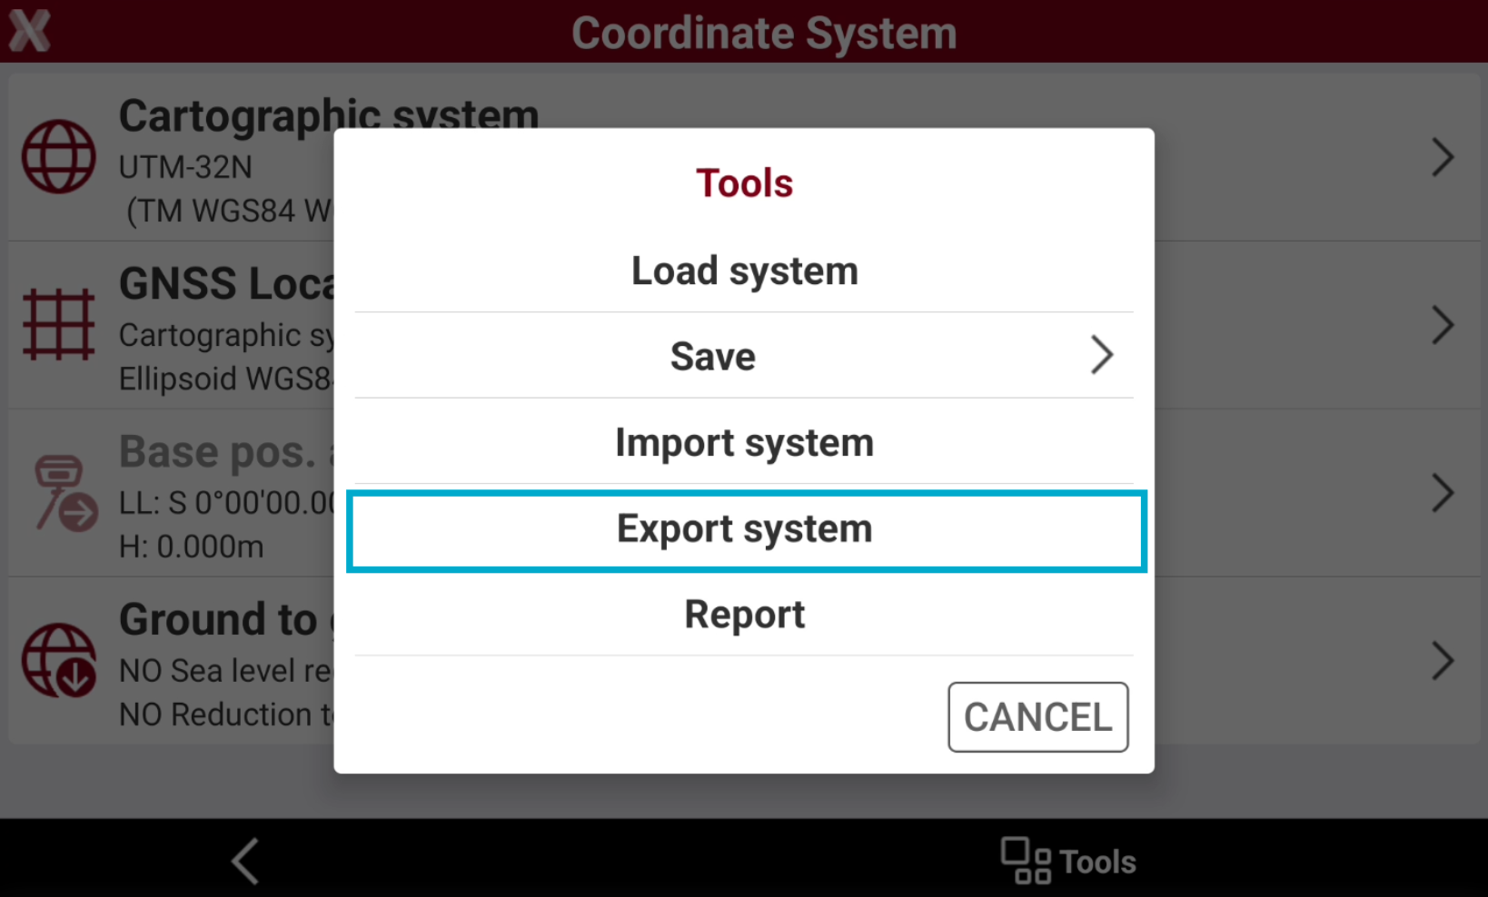Click the Ground to grid globe icon
This screenshot has width=1488, height=897.
59,660
